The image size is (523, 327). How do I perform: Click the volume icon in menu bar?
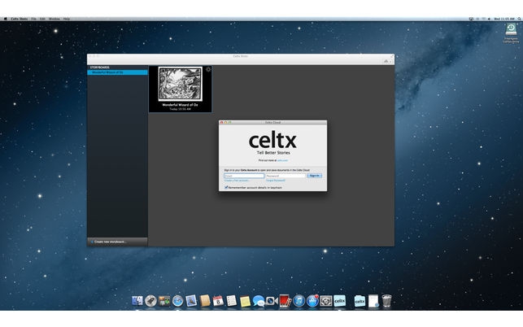point(489,19)
